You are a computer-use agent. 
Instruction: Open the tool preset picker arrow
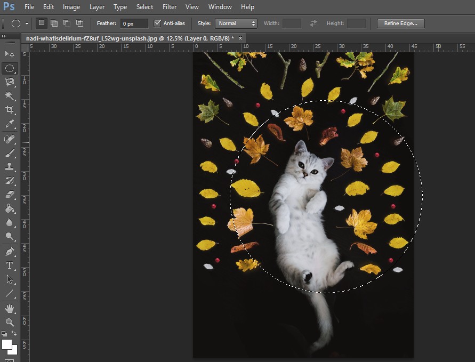[27, 23]
